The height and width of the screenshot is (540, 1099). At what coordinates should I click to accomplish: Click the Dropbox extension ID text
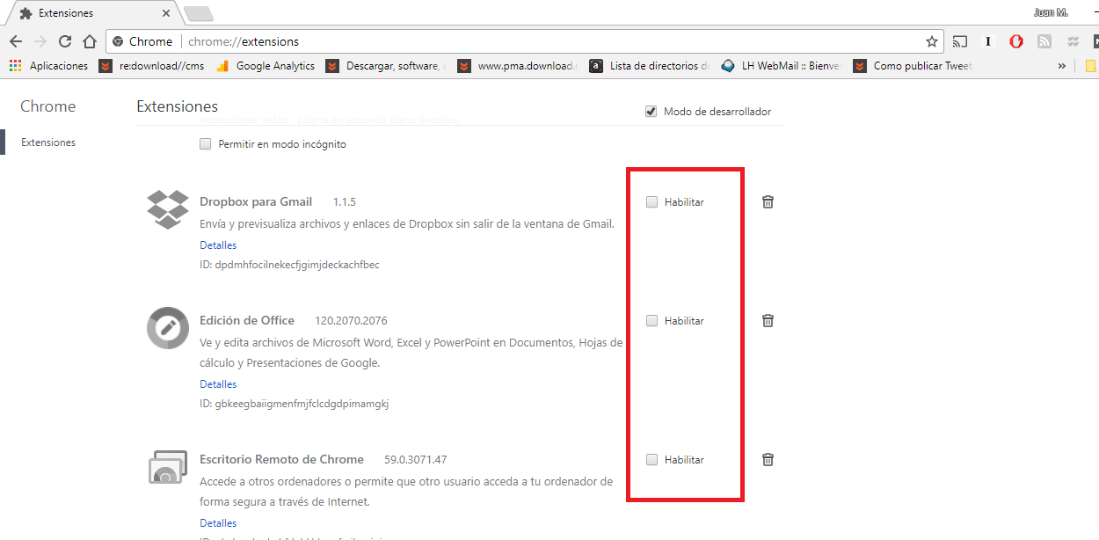(x=289, y=265)
